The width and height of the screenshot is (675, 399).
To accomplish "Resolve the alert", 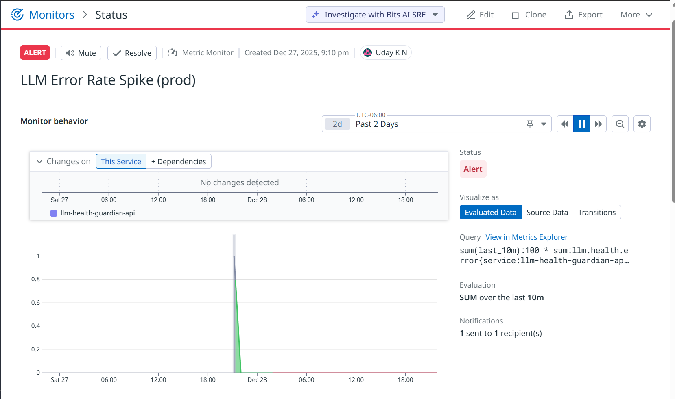I will click(x=132, y=53).
